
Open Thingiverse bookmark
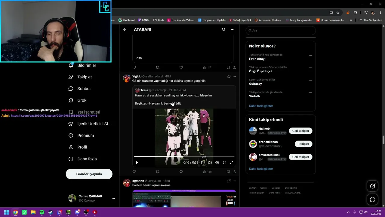(212, 20)
